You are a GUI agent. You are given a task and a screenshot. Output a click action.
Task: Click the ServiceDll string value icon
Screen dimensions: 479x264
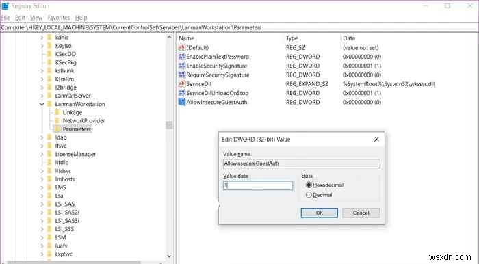(x=182, y=83)
